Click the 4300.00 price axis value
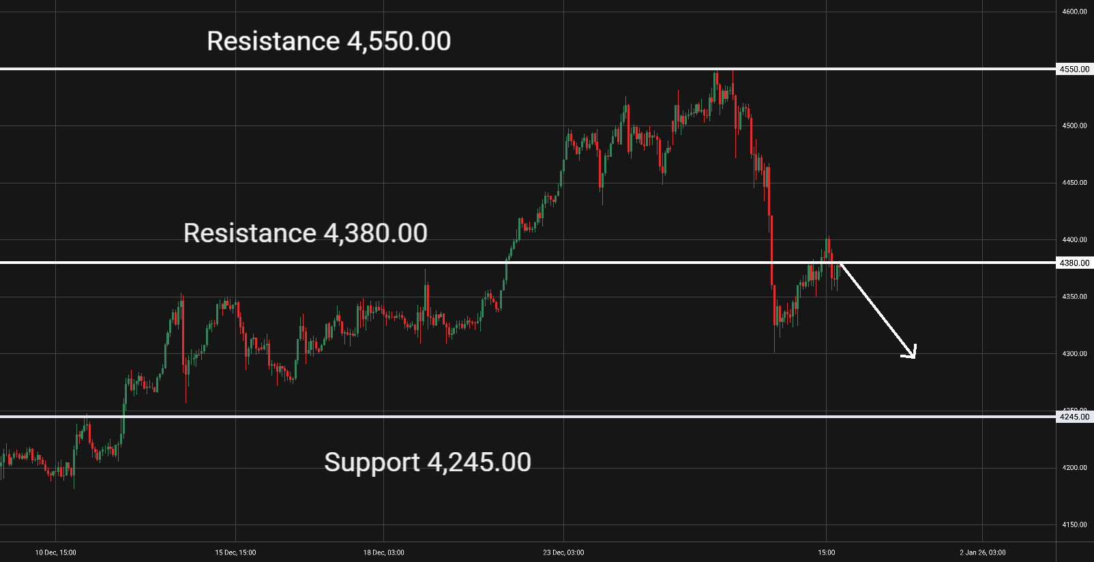 tap(1074, 353)
